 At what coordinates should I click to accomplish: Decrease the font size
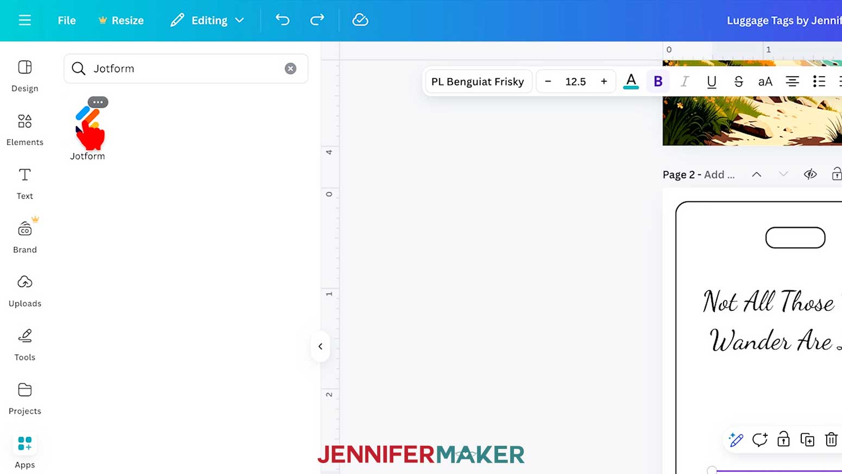(548, 82)
